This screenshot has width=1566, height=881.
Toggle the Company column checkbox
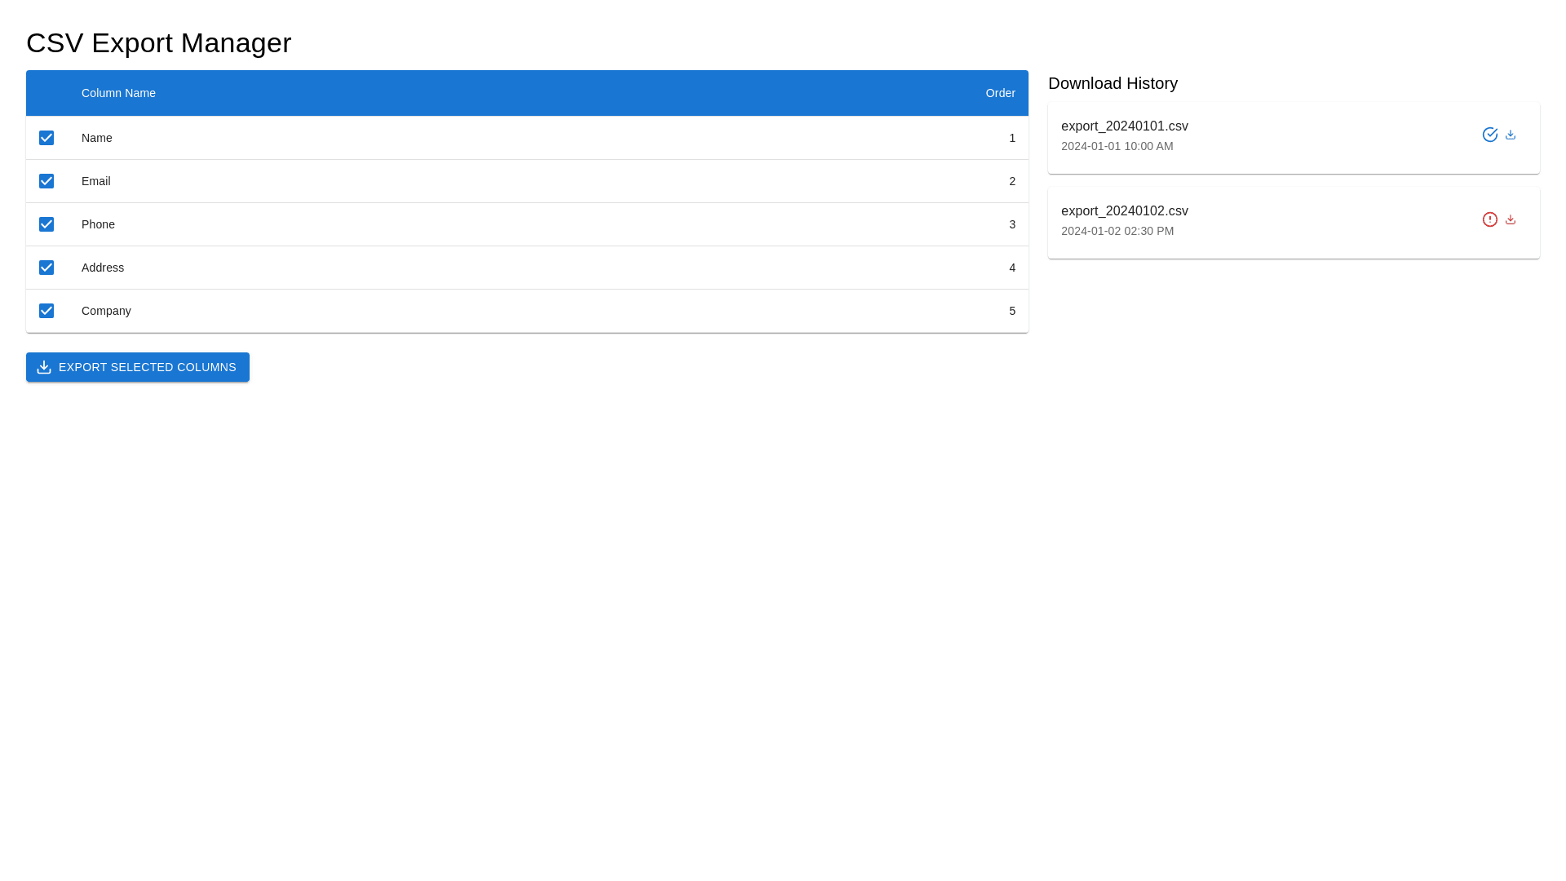click(x=46, y=311)
